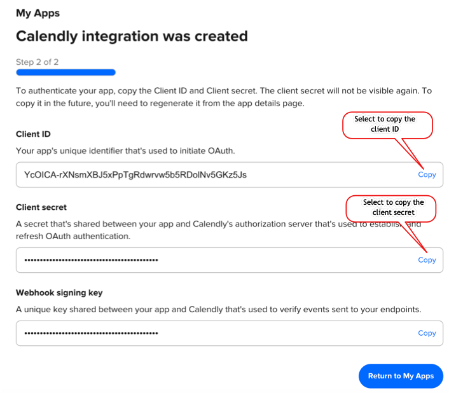Click the 'To authenticate your app' paragraph

(x=224, y=97)
